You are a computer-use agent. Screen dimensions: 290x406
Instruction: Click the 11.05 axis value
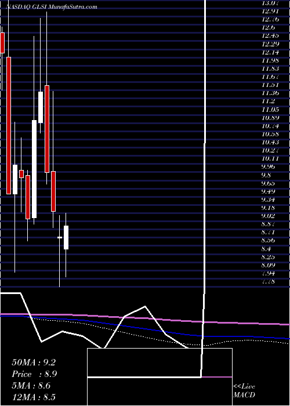270,110
